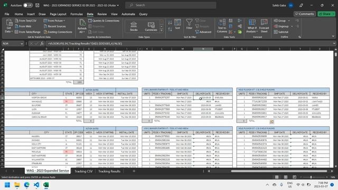Launch Text to Columns wizard
The image size is (338, 190).
tap(222, 26)
